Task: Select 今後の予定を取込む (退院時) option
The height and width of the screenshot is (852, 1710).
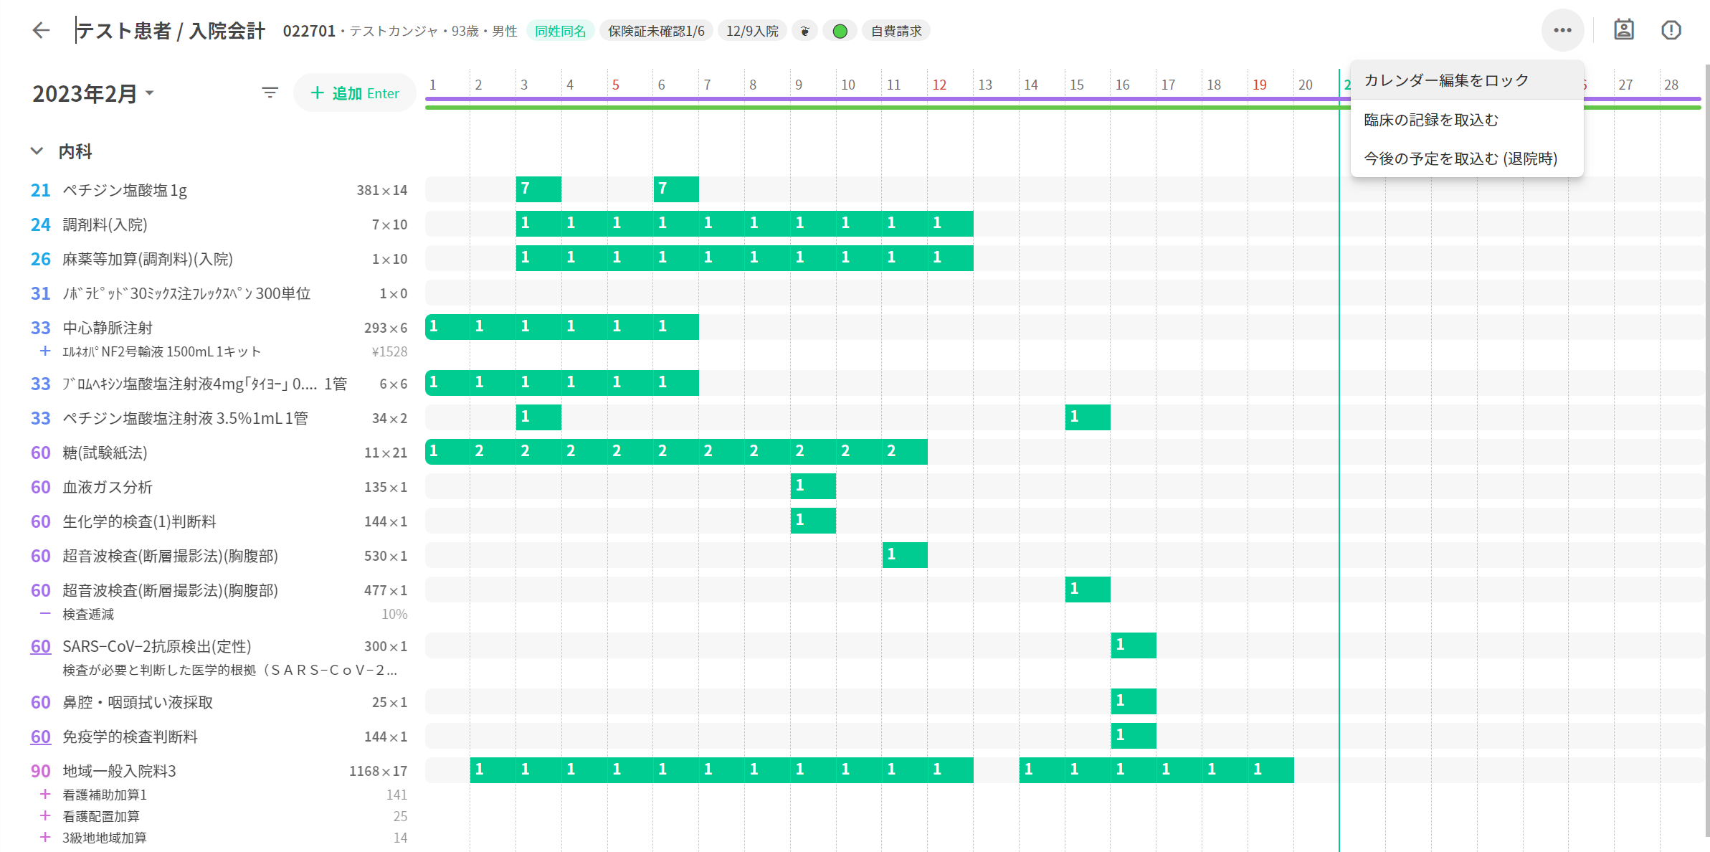Action: click(1460, 158)
